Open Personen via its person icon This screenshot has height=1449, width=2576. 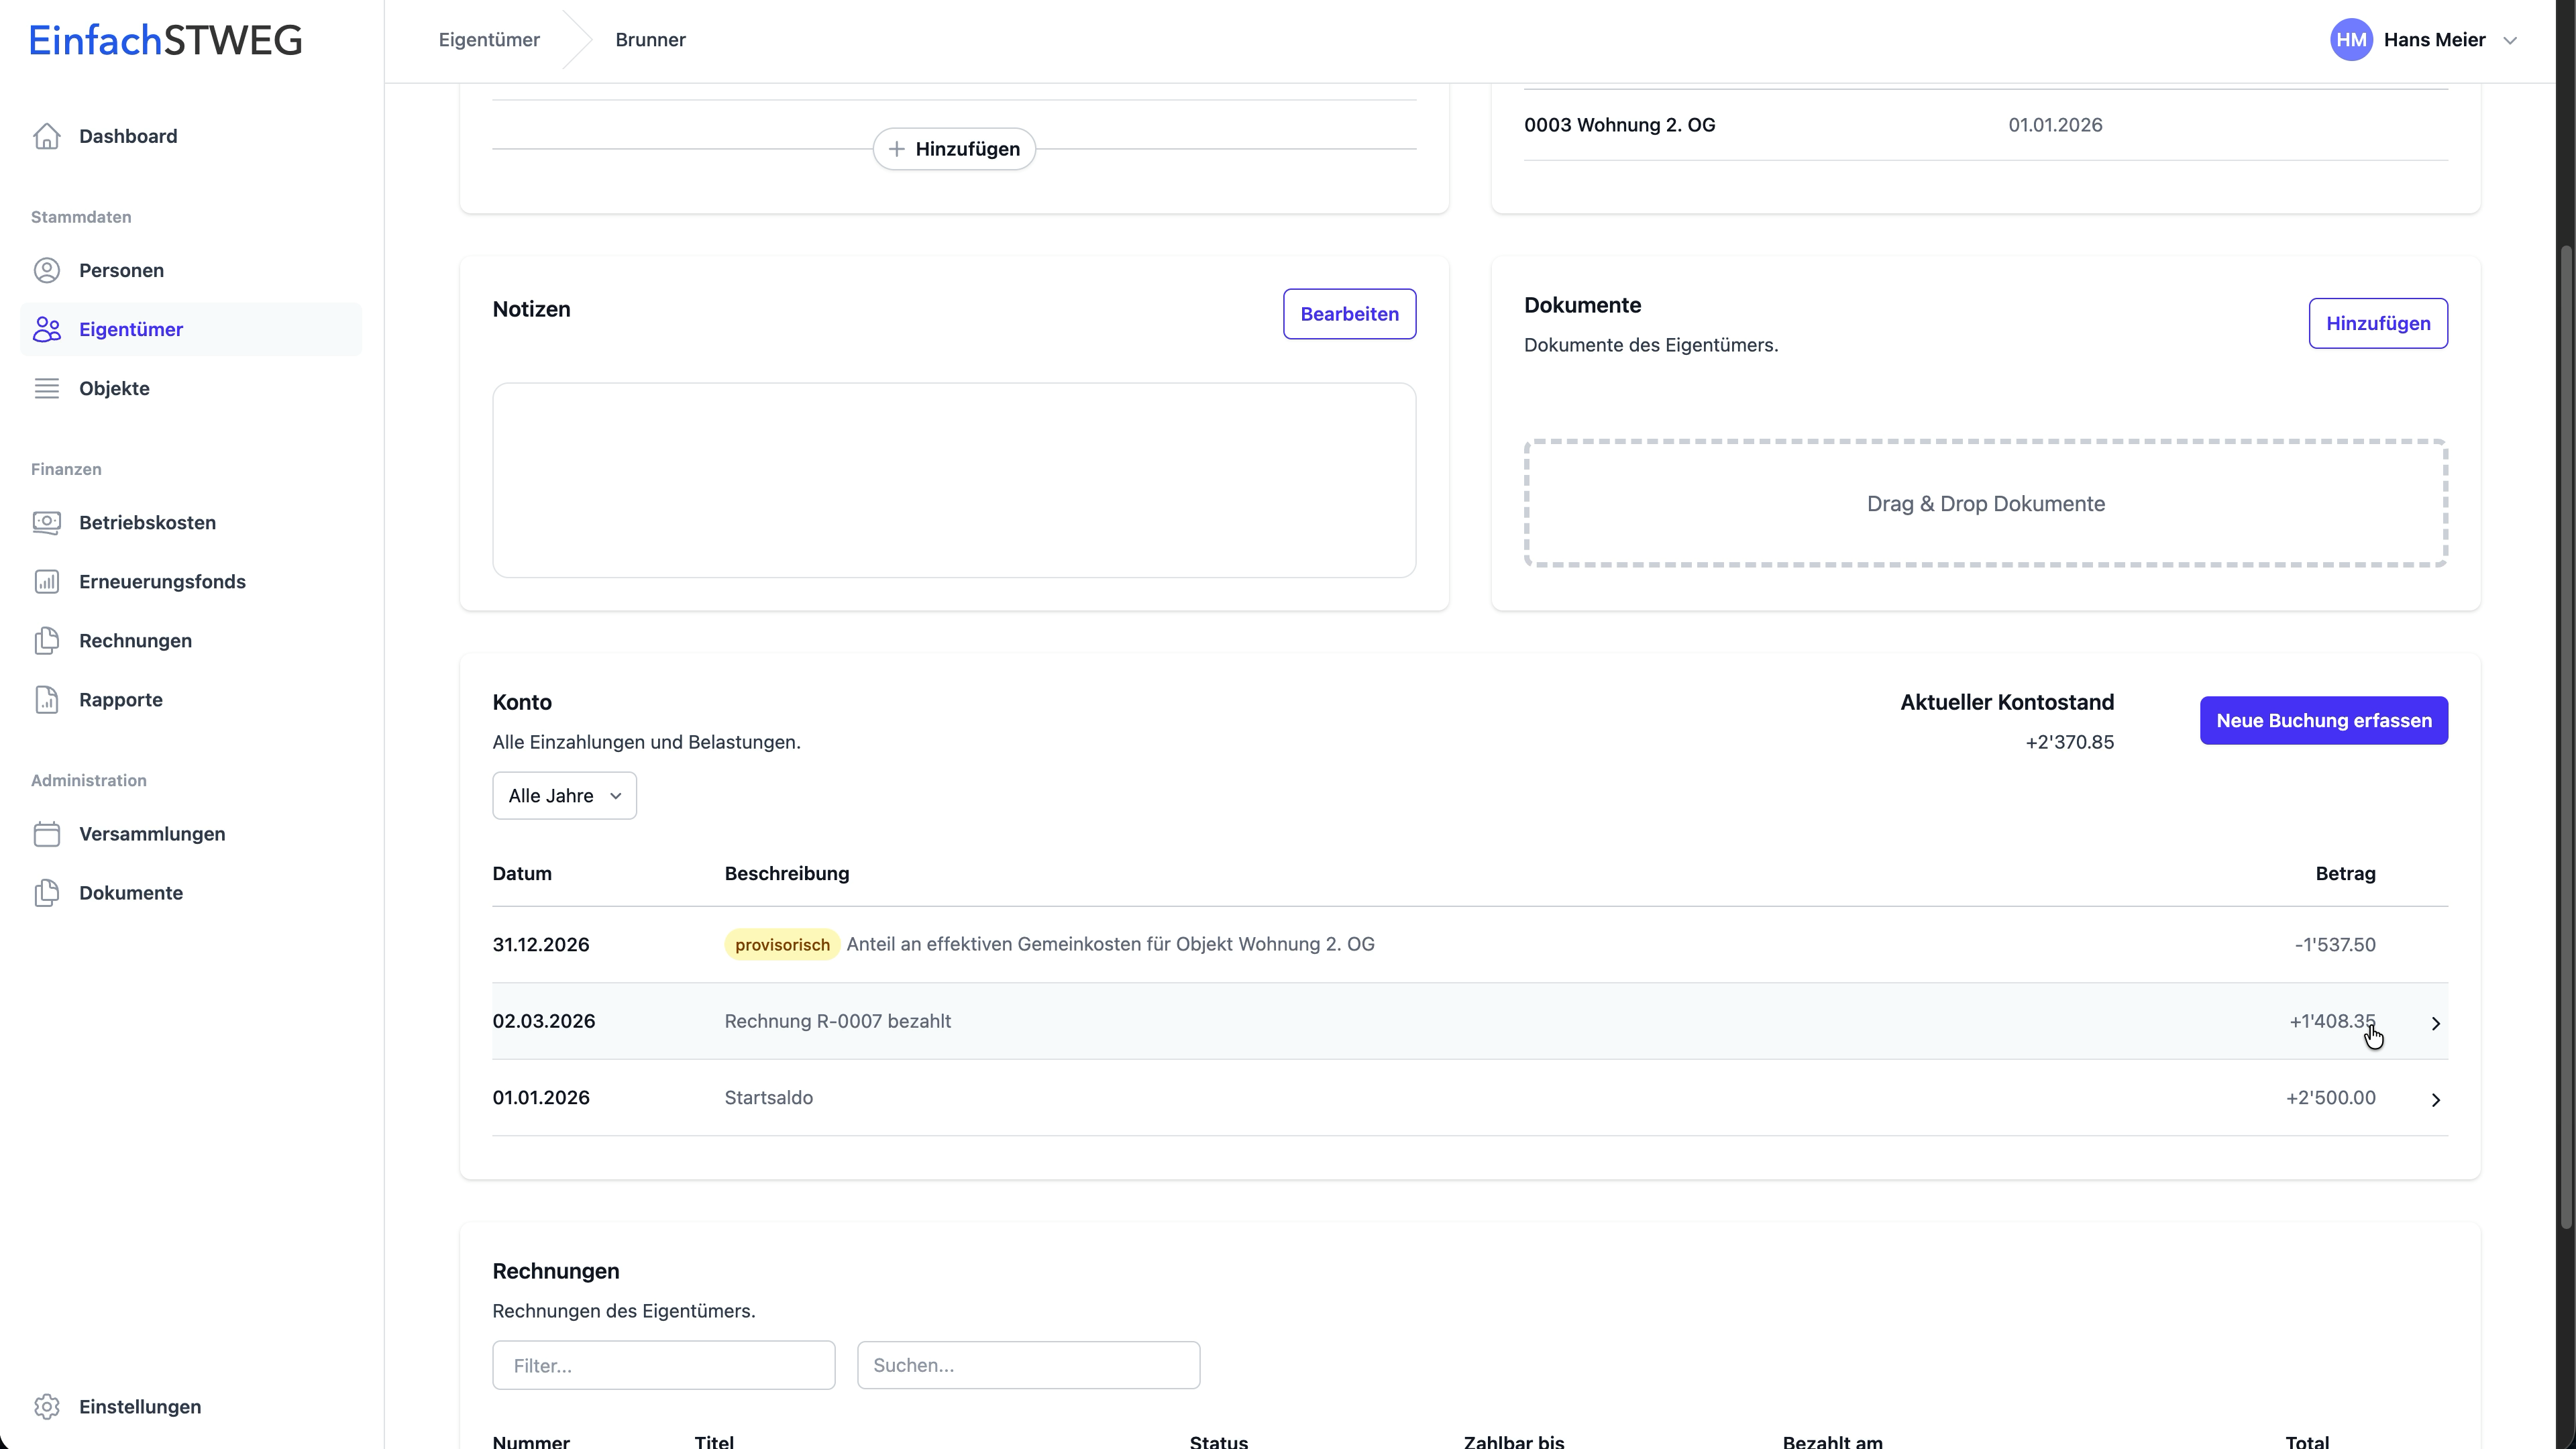click(46, 270)
